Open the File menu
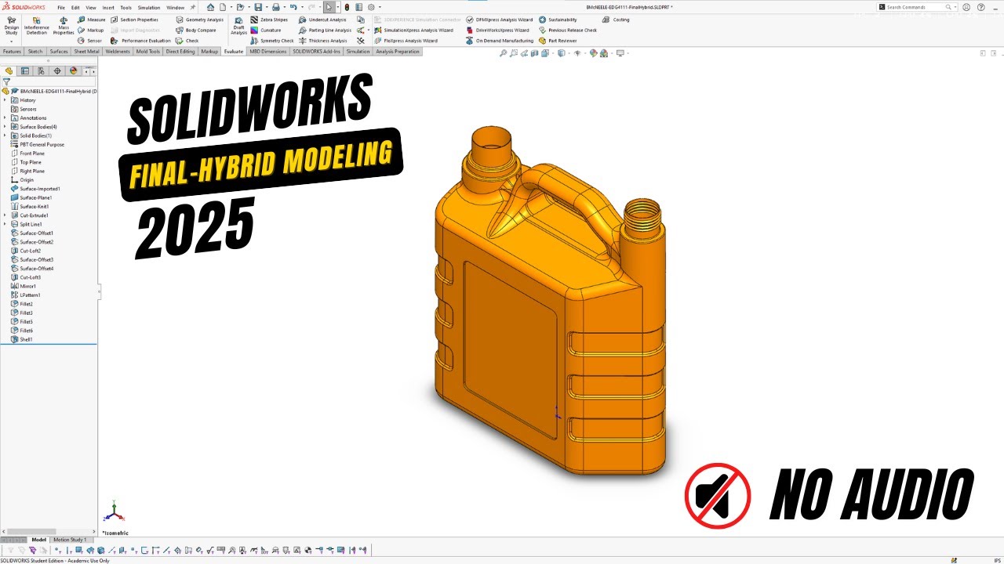Image resolution: width=1004 pixels, height=564 pixels. 61,7
